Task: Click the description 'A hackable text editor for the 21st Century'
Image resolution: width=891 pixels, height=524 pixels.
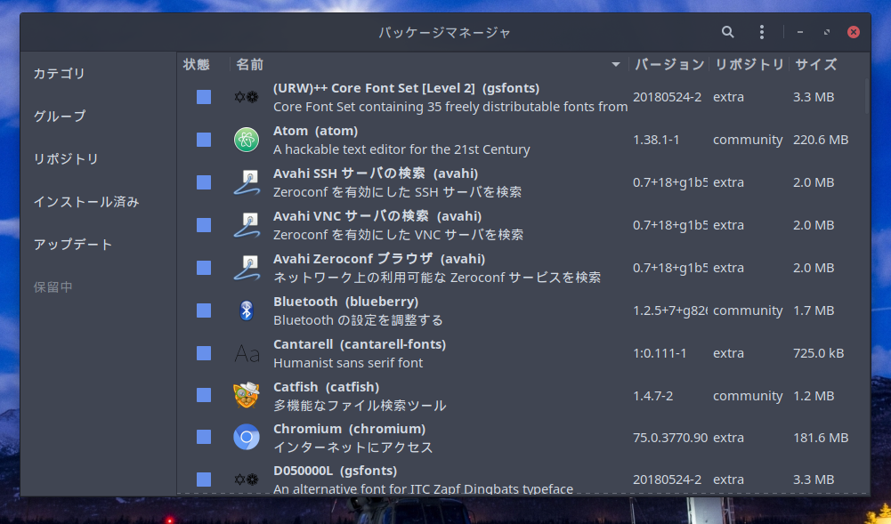Action: [x=401, y=149]
